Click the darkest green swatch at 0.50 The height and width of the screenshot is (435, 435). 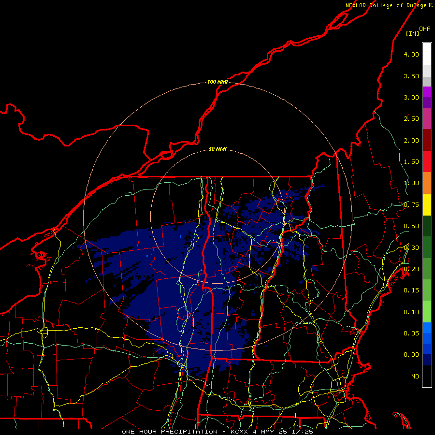(x=427, y=226)
